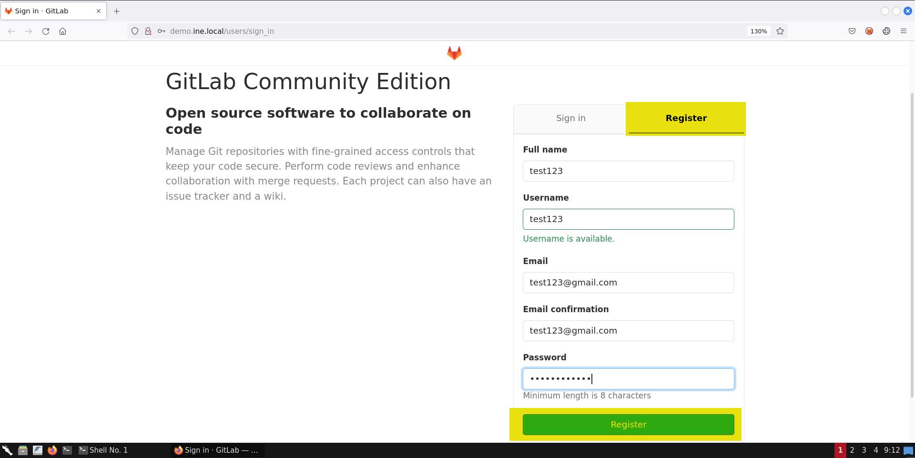Submit the form with green Register button
This screenshot has width=915, height=458.
[x=628, y=425]
